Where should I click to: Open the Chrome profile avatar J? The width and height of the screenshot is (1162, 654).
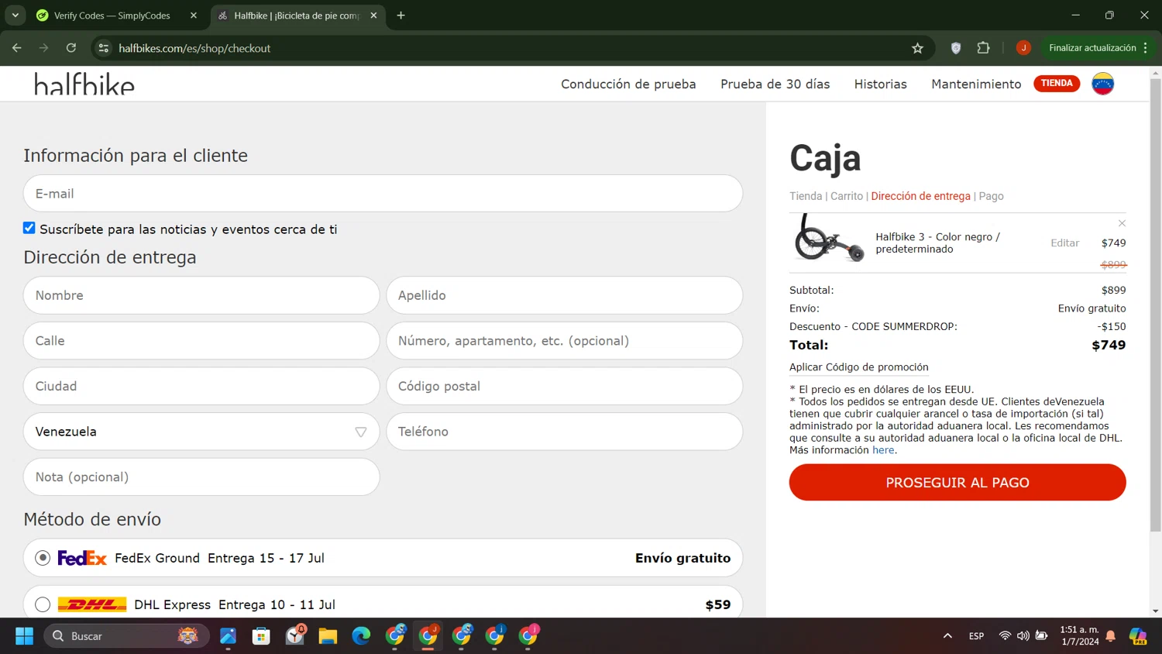point(1023,48)
